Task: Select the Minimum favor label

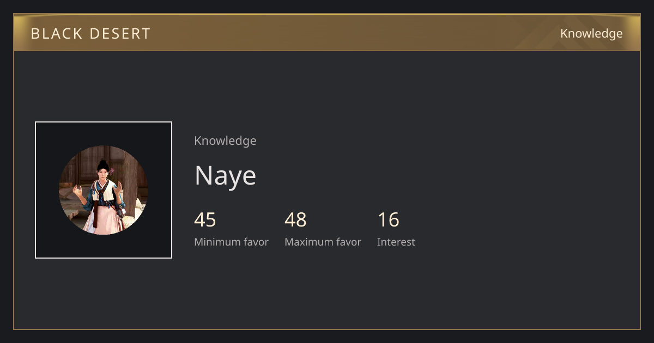Action: 231,242
